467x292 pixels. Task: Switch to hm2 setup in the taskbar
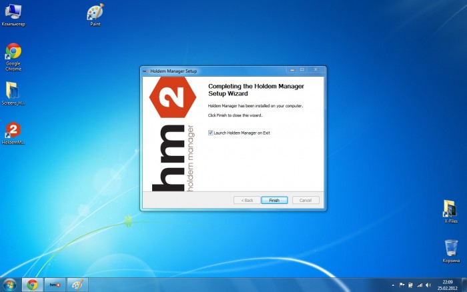pyautogui.click(x=55, y=285)
